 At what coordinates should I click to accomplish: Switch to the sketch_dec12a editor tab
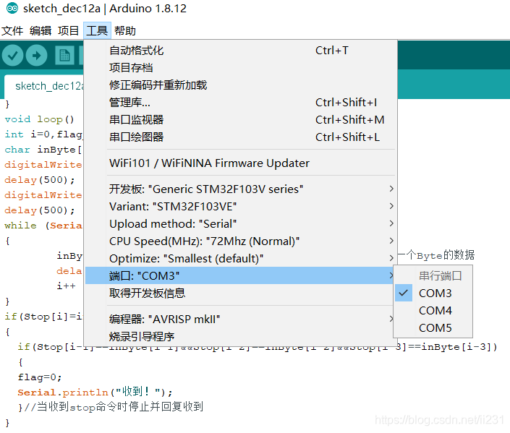click(44, 86)
